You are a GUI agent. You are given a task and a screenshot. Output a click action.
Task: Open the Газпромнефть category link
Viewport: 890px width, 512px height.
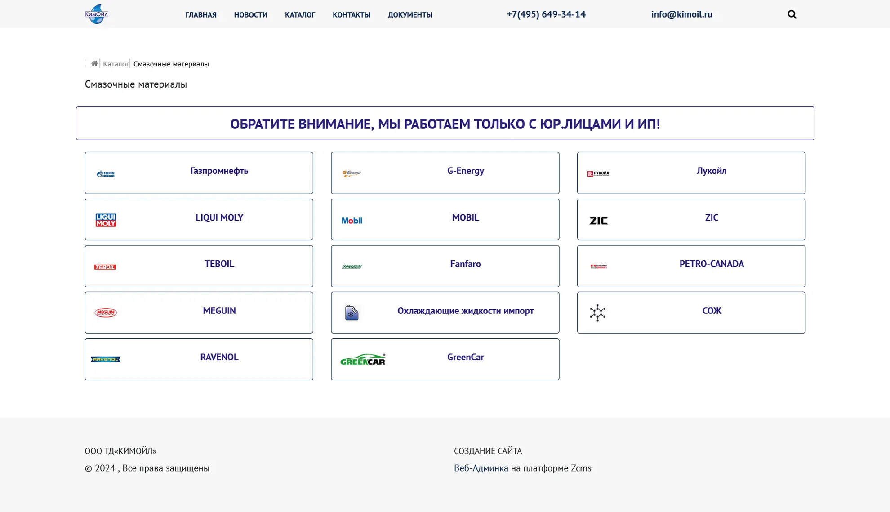coord(219,171)
